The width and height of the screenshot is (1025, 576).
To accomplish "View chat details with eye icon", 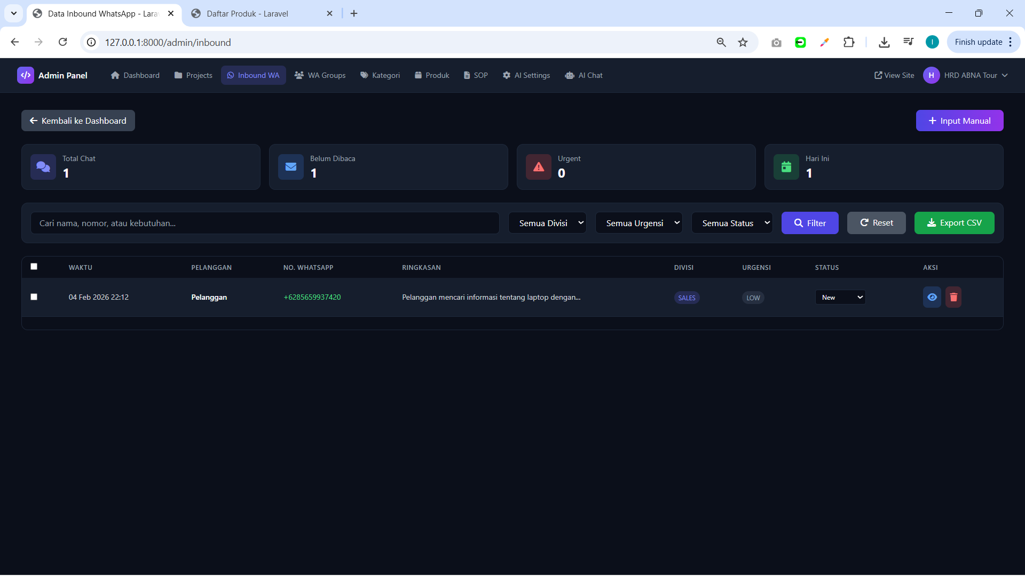I will [x=932, y=297].
